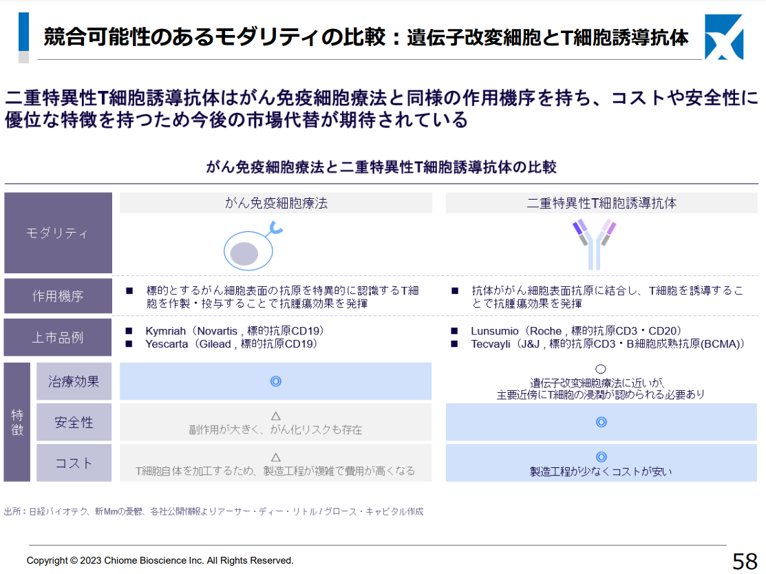
Task: Click the double-circle mark in the antibody 安全性 row
Action: (x=602, y=422)
